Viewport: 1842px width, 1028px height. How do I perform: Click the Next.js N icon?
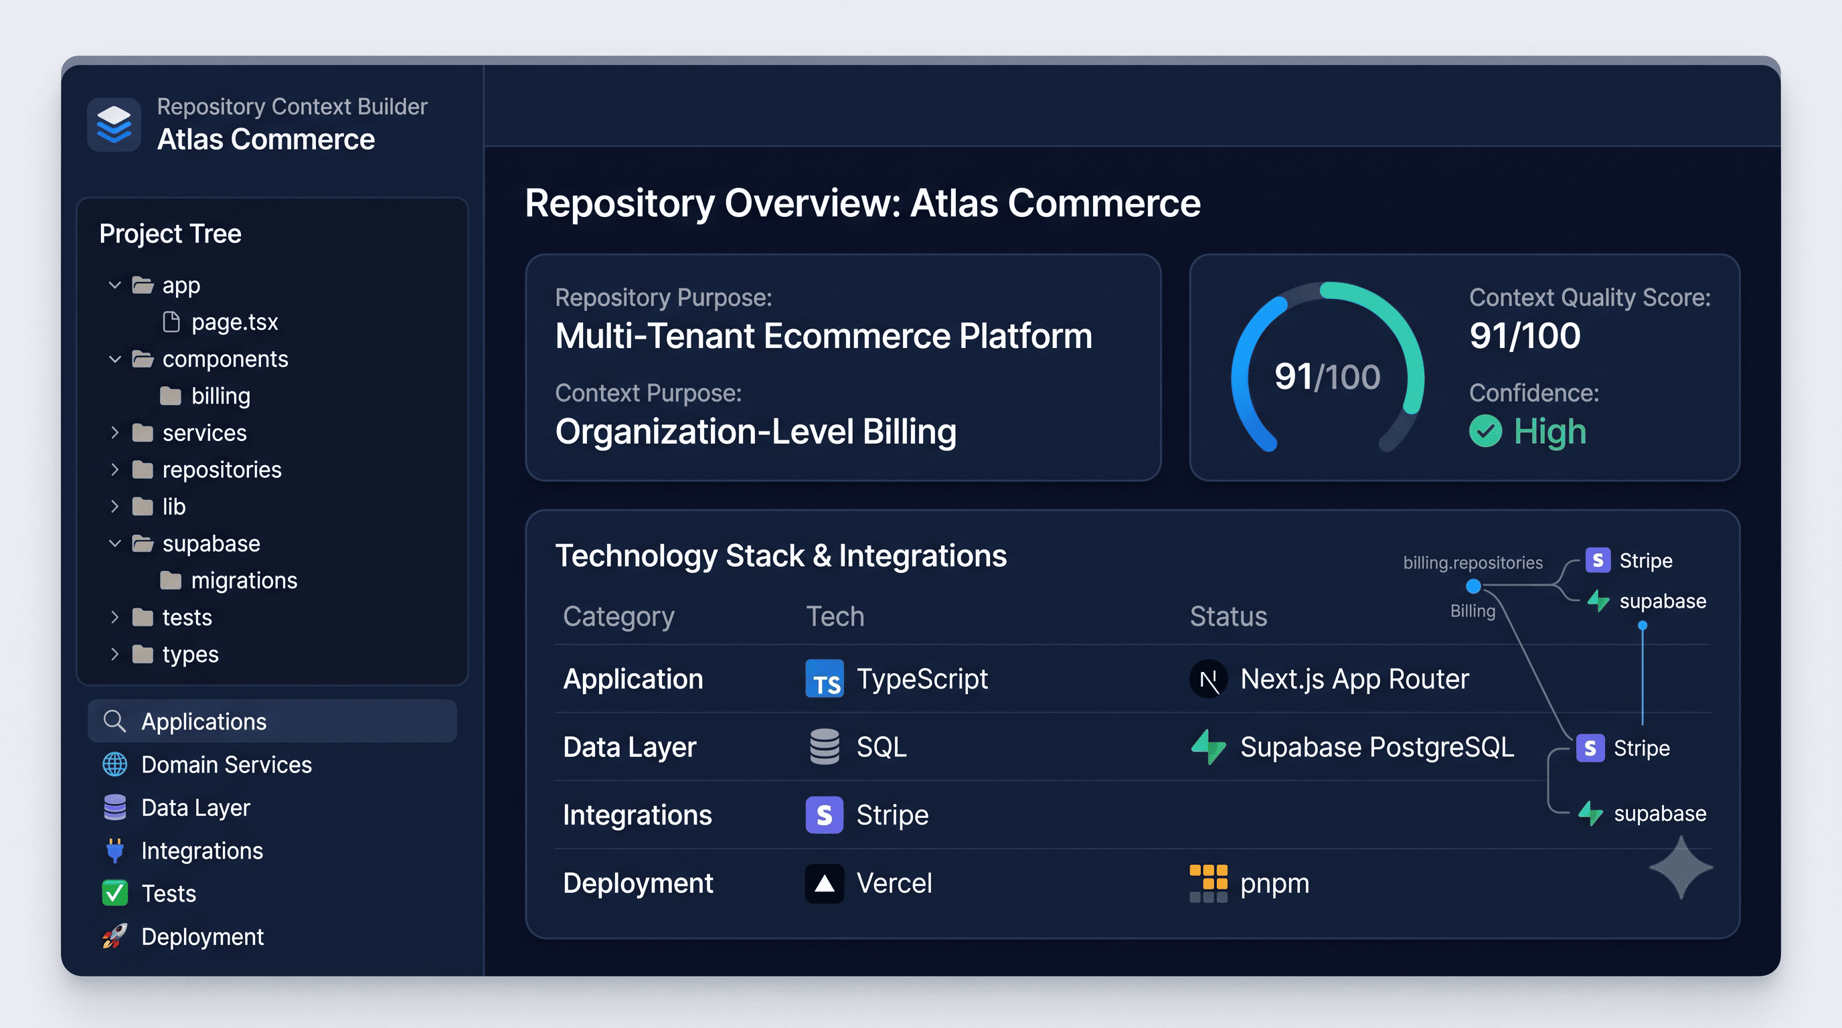pyautogui.click(x=1208, y=679)
